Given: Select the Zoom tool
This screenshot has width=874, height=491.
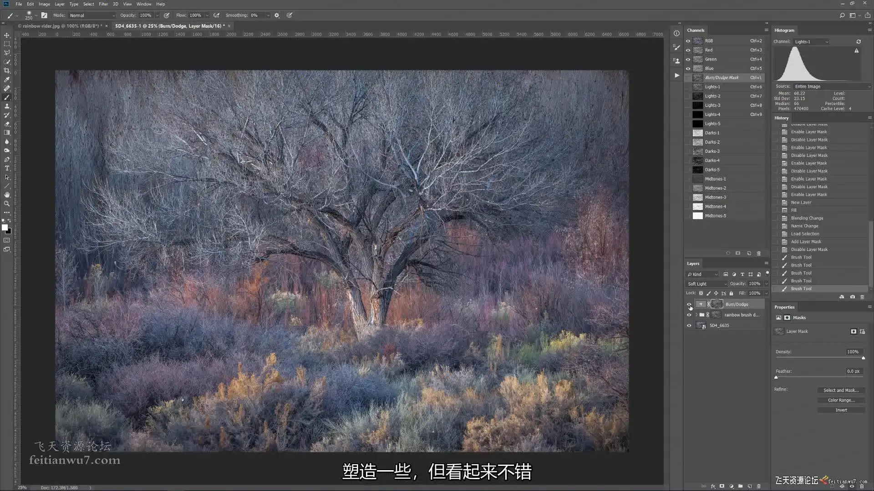Looking at the screenshot, I should [7, 204].
